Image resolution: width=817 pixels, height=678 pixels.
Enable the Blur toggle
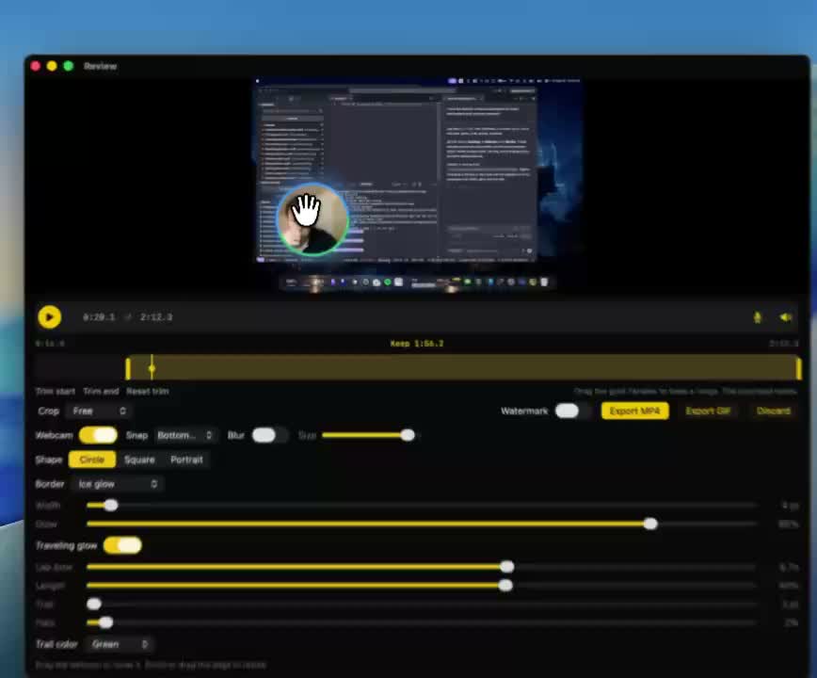[269, 435]
